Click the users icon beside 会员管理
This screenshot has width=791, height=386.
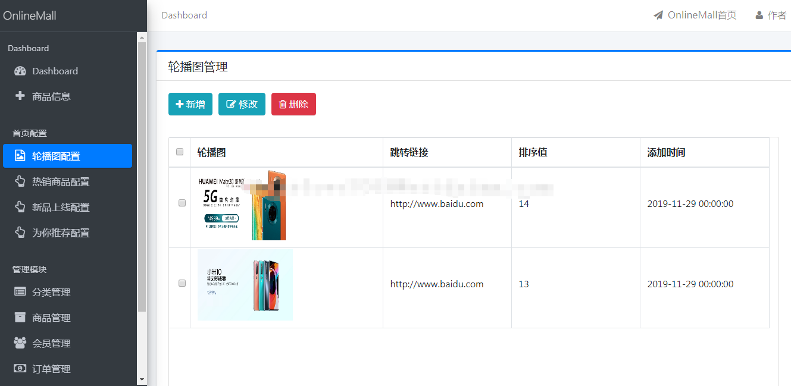coord(20,343)
